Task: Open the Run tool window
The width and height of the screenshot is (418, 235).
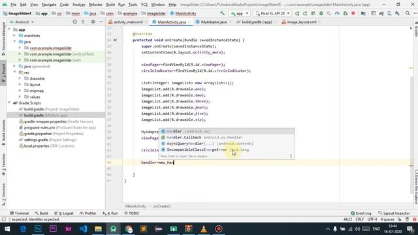Action: [110, 213]
